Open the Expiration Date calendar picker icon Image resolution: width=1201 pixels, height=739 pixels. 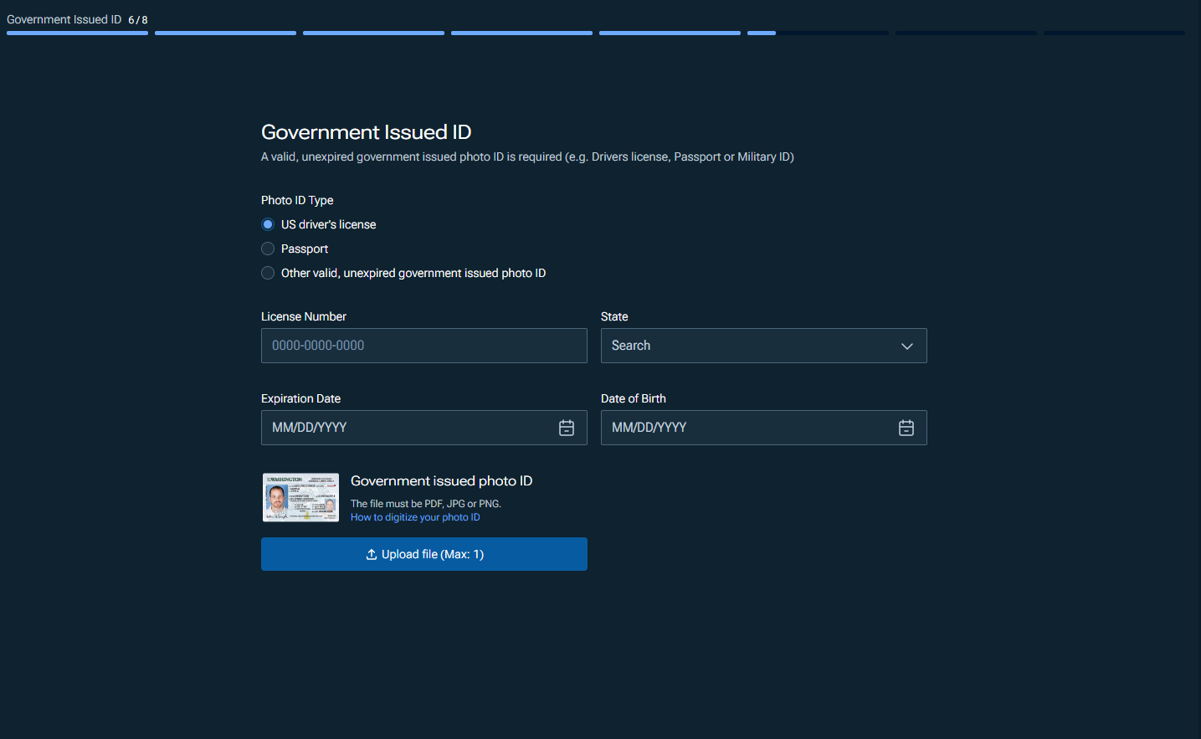coord(567,428)
